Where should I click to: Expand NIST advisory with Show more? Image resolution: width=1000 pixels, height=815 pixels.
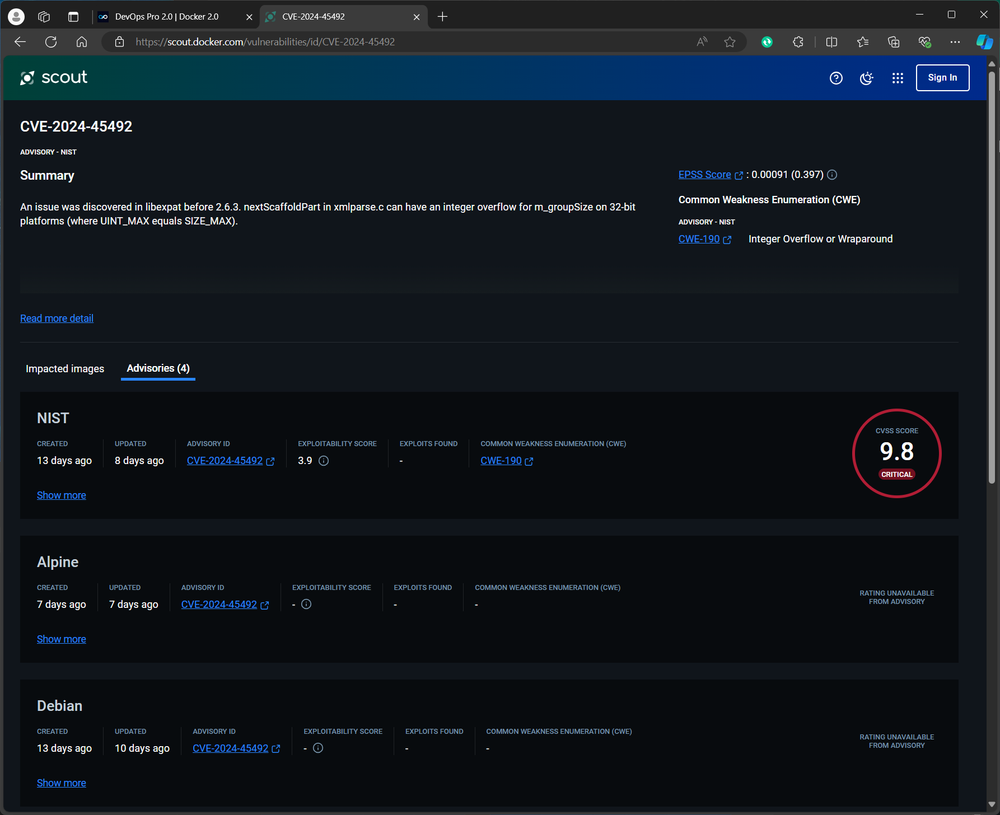pyautogui.click(x=62, y=495)
